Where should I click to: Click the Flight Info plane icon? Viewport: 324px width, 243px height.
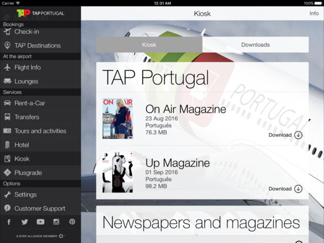[7, 67]
